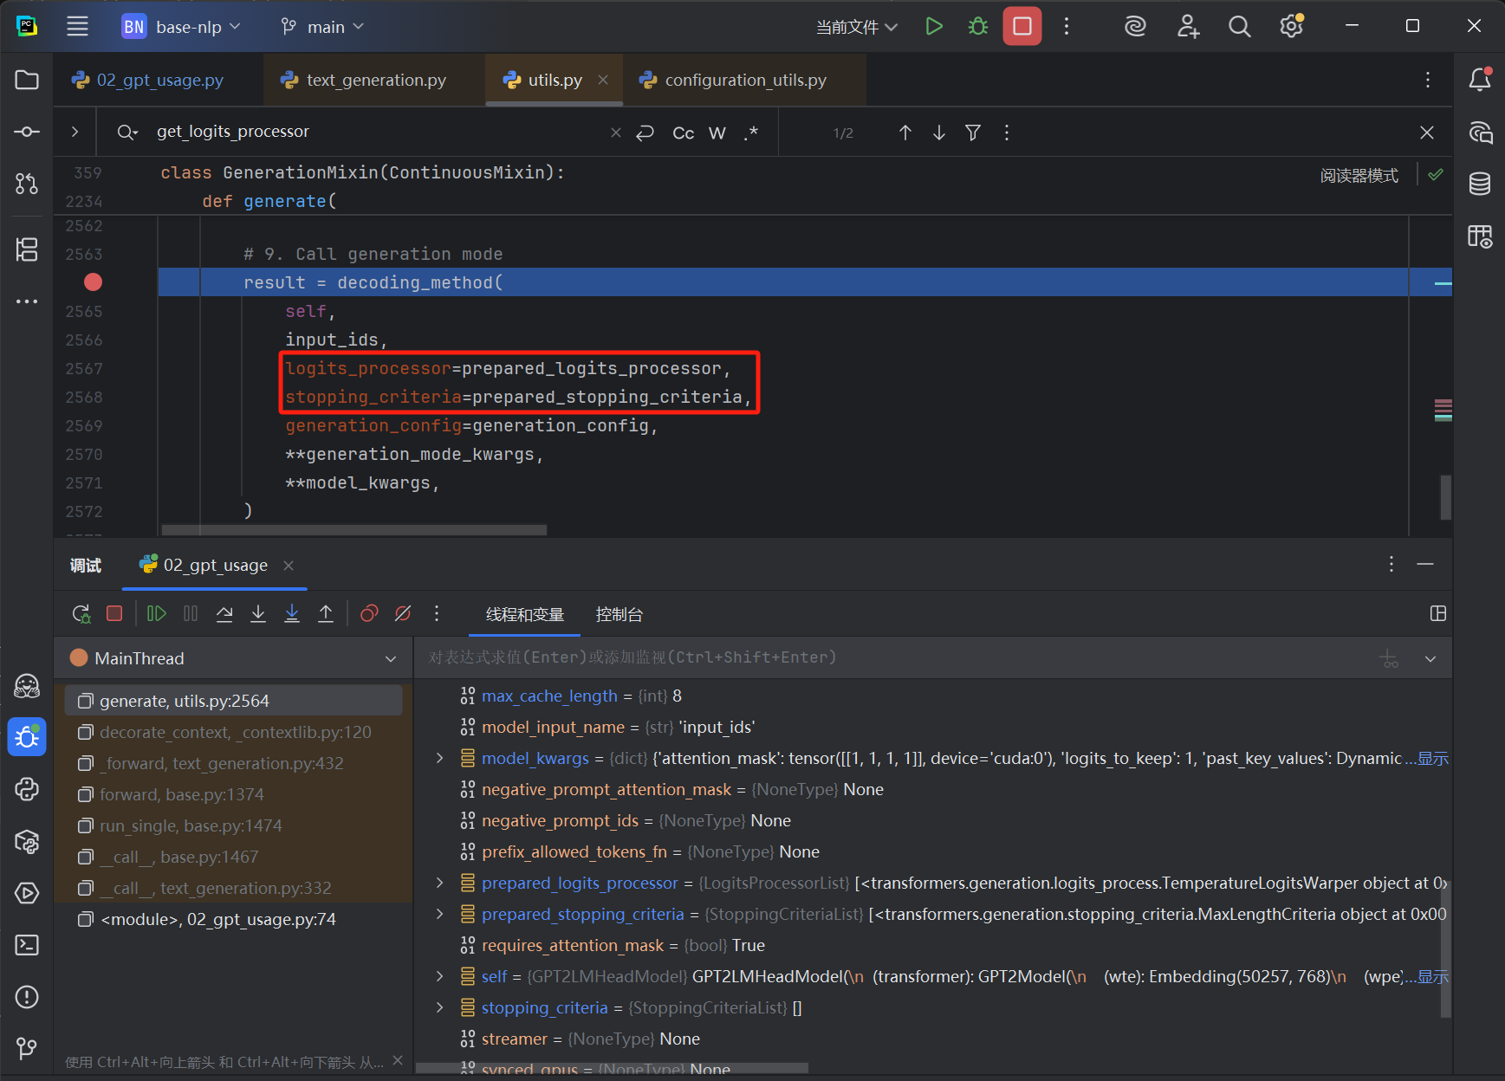Toggle the Regex search option
Screen dimensions: 1505x1081
tap(750, 133)
